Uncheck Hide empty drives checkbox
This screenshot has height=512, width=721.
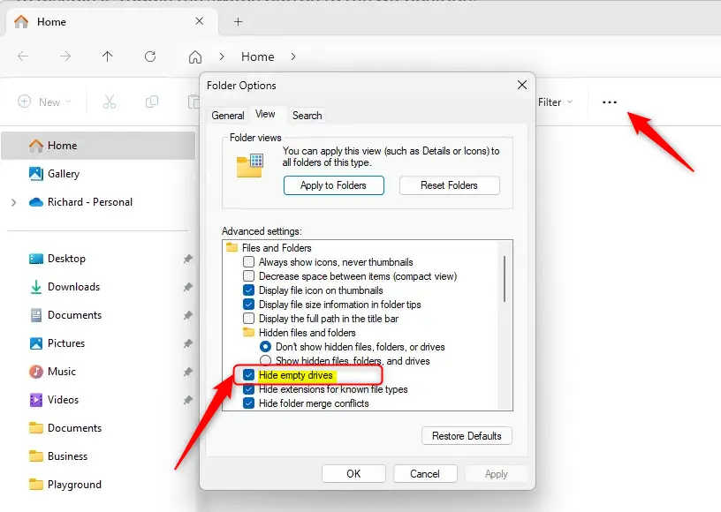pos(249,375)
